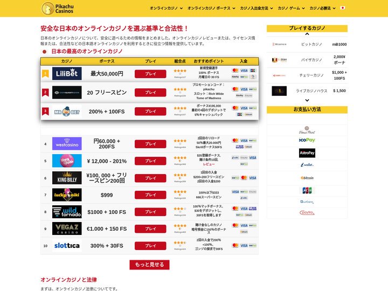Click the VISA icon in Slottica row

(x=244, y=246)
